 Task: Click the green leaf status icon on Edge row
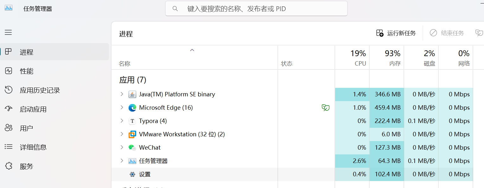(325, 108)
